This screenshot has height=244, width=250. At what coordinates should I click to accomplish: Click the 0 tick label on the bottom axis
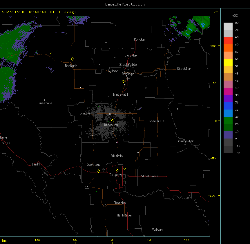[x=112, y=240]
